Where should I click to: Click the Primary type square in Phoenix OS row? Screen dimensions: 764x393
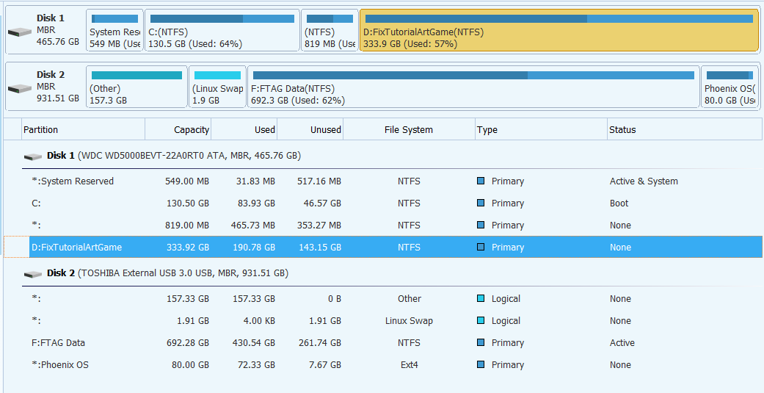click(481, 364)
